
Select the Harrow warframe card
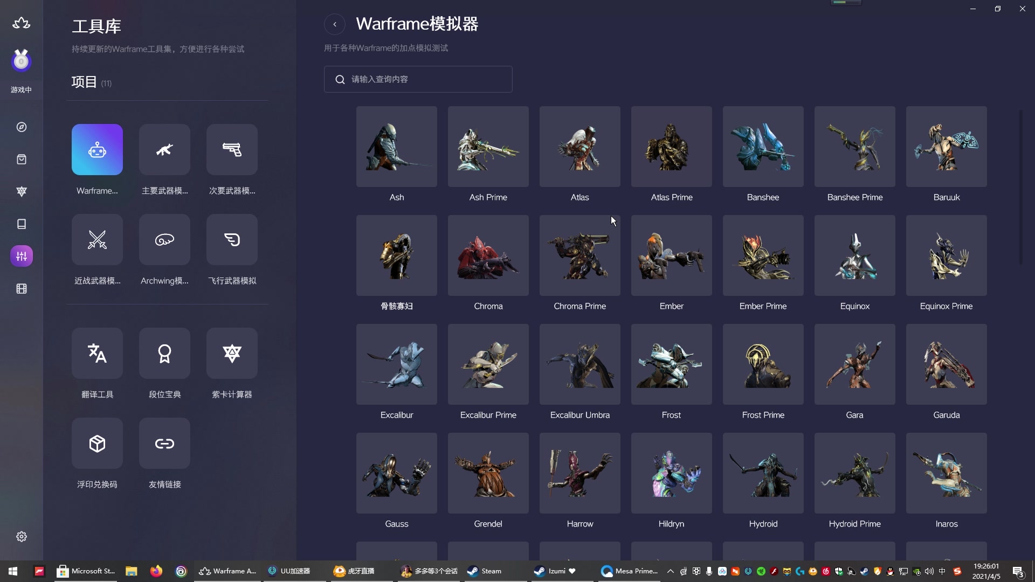[580, 473]
